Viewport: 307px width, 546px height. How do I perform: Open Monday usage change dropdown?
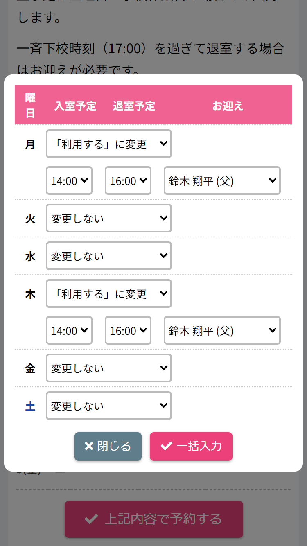pyautogui.click(x=109, y=144)
